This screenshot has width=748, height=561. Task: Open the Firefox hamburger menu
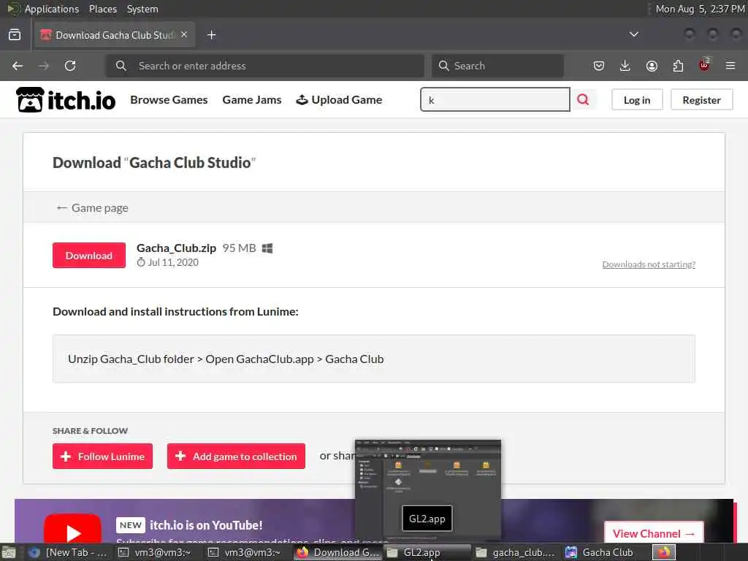point(730,66)
